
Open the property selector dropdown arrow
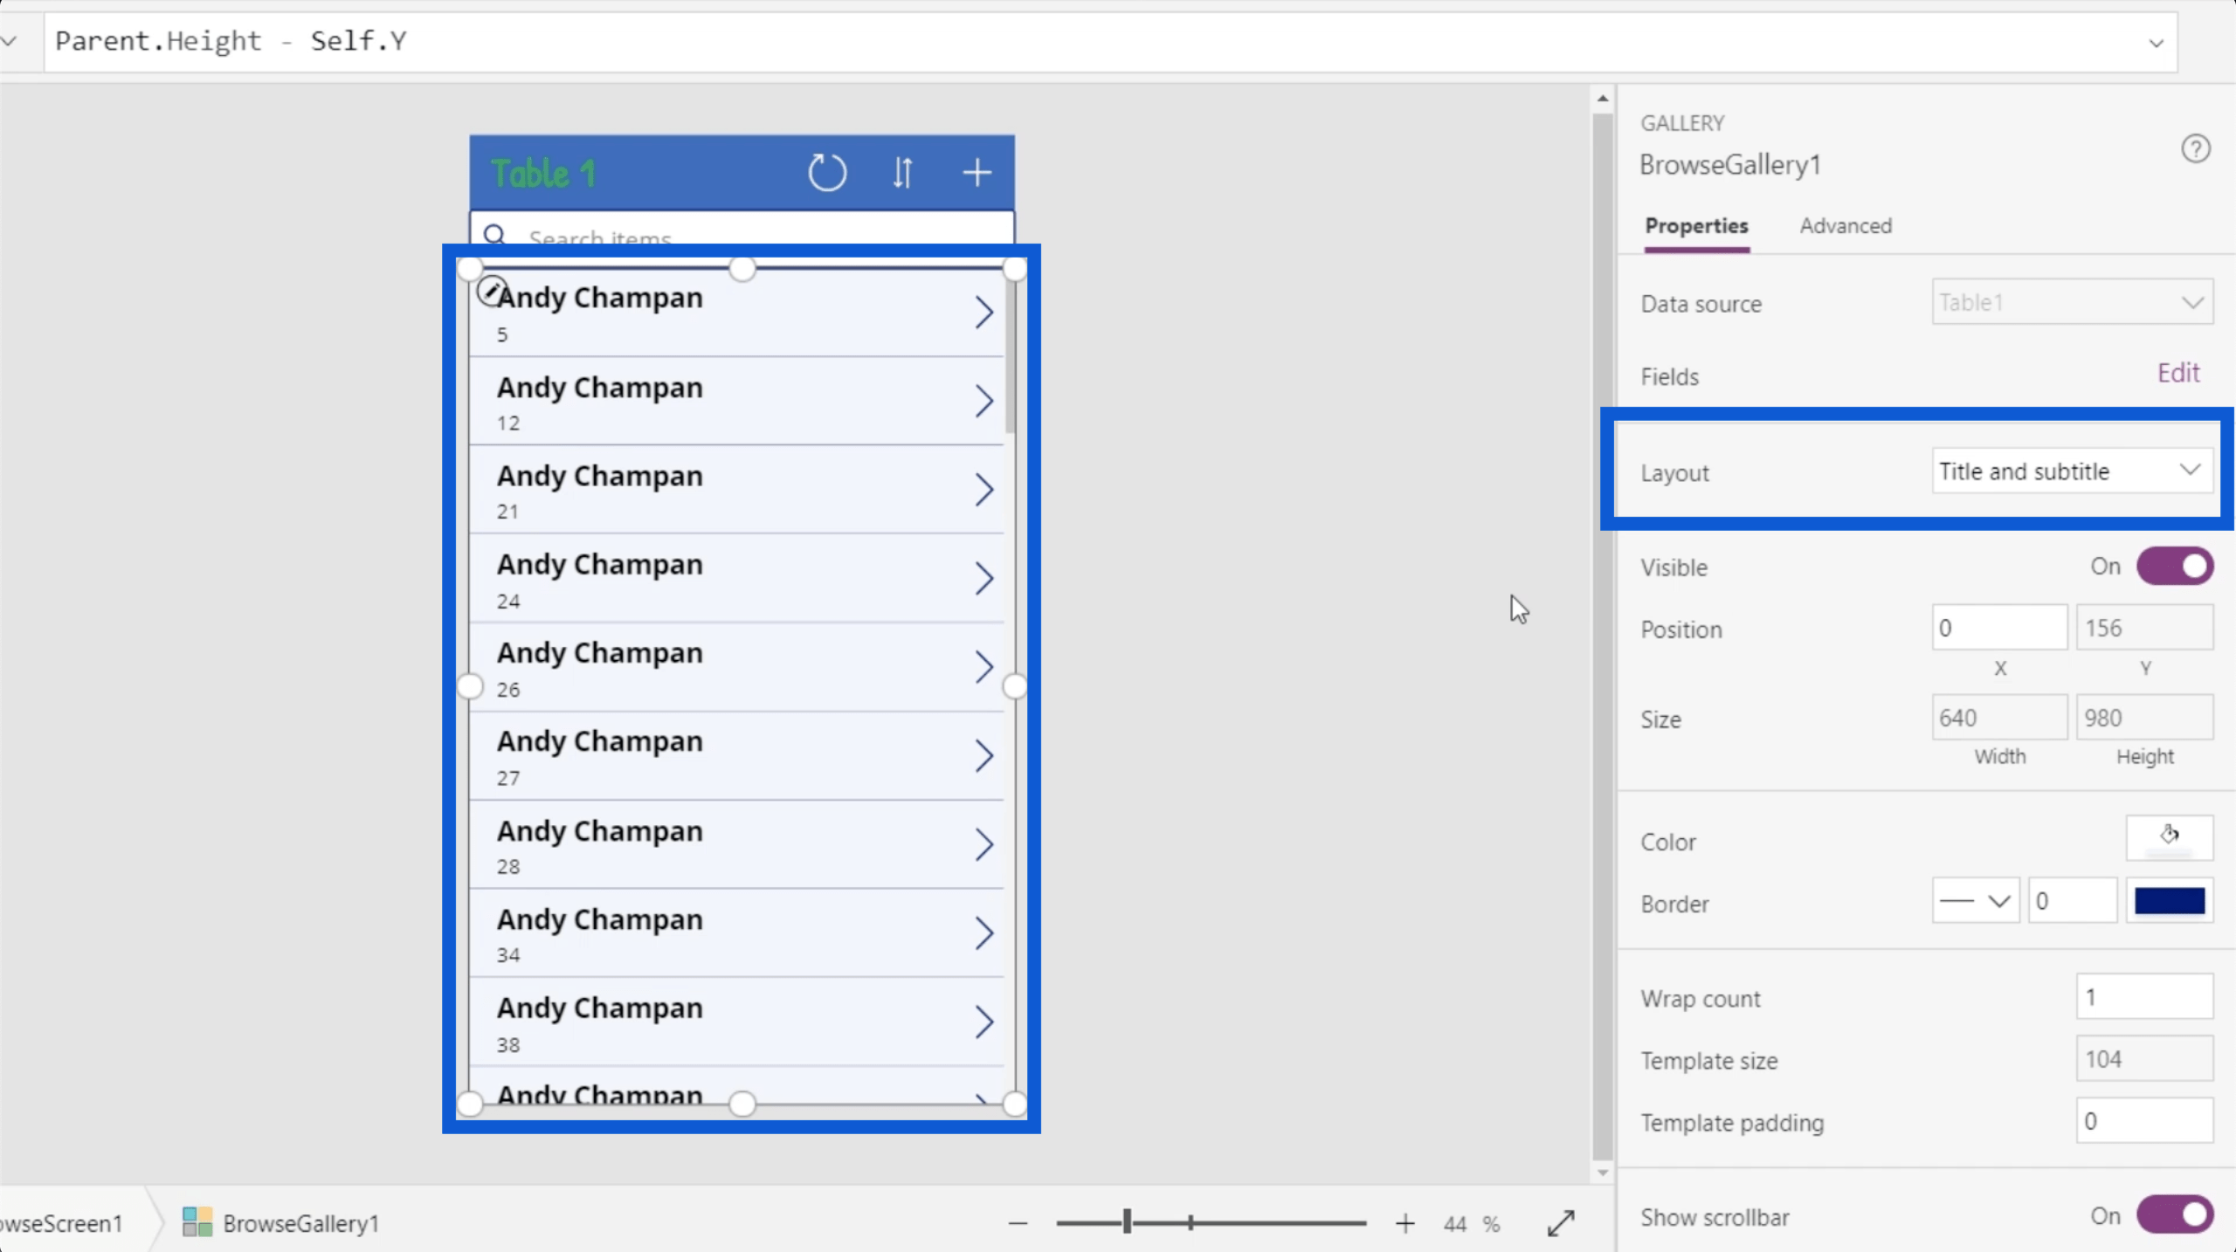(x=9, y=41)
